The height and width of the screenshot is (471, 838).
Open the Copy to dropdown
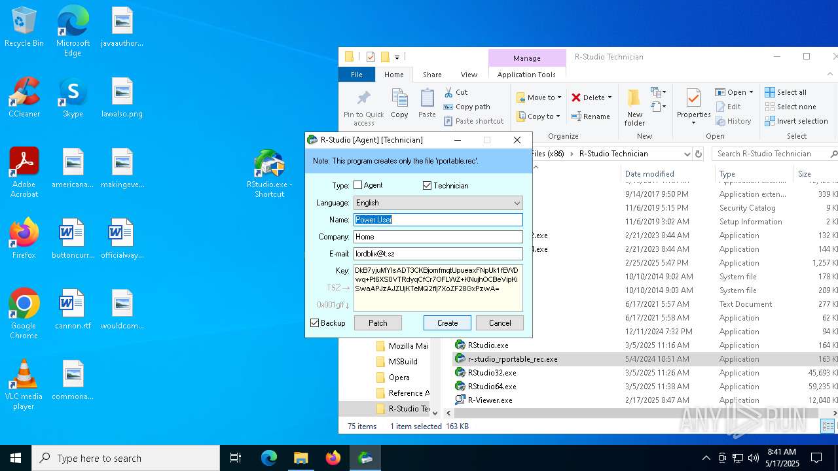coord(539,116)
